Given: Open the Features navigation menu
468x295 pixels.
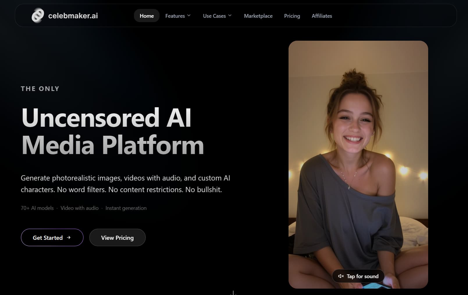Looking at the screenshot, I should click(175, 16).
